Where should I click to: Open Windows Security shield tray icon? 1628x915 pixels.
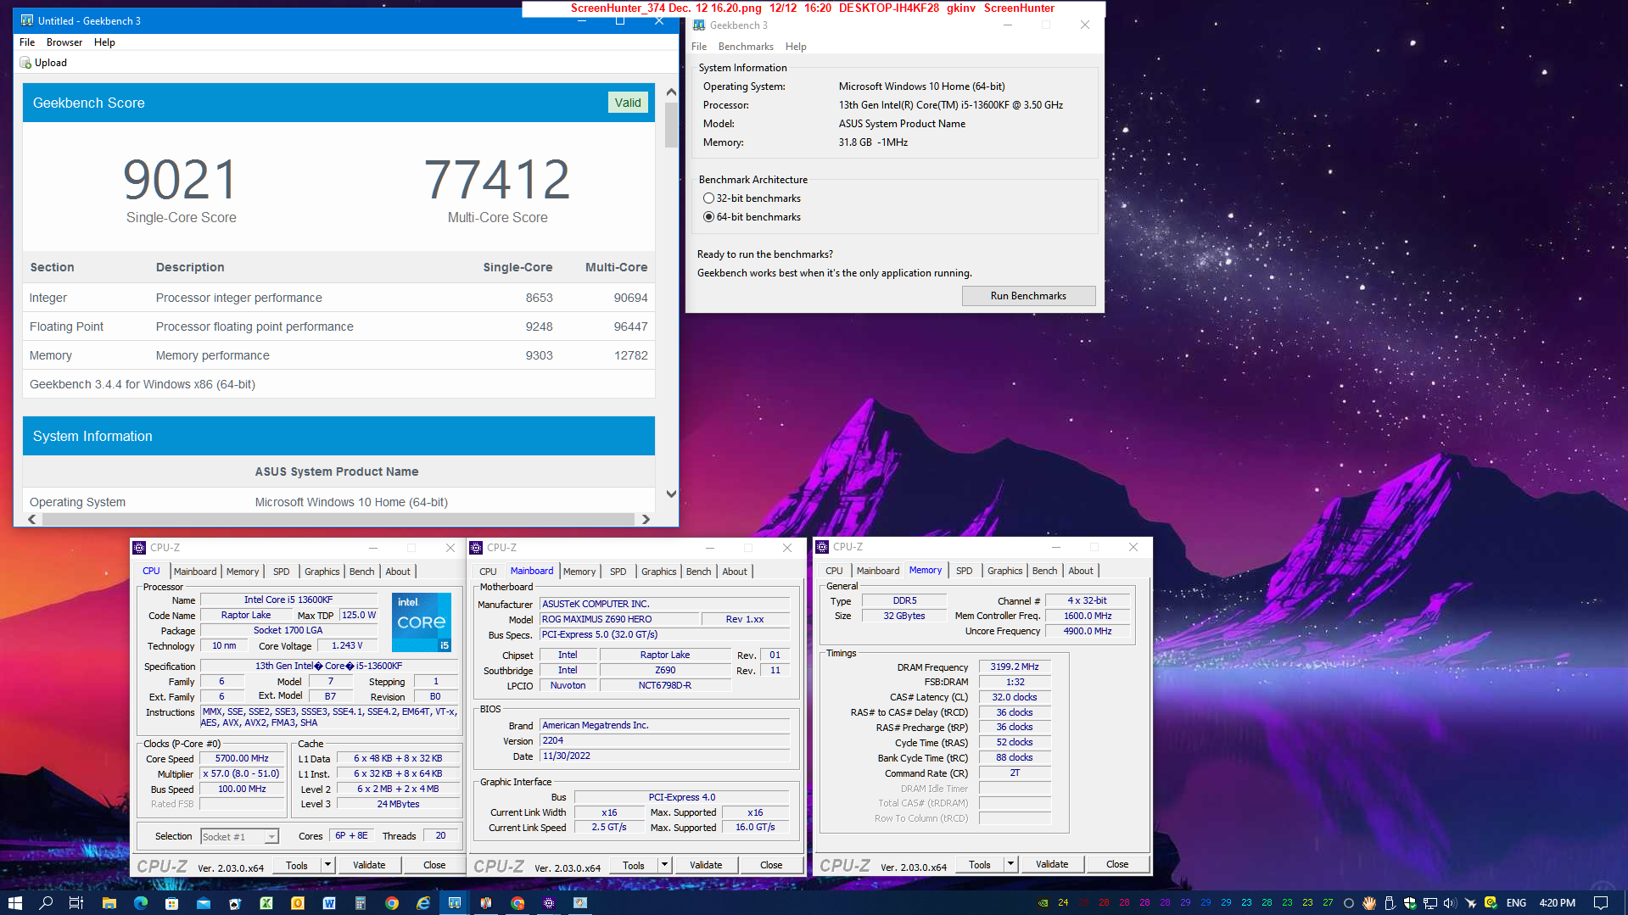(x=1410, y=903)
